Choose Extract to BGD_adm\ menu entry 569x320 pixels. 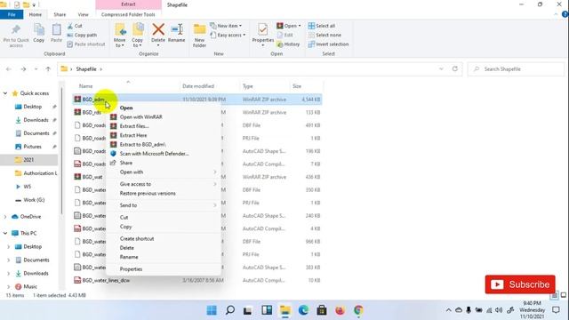click(142, 144)
